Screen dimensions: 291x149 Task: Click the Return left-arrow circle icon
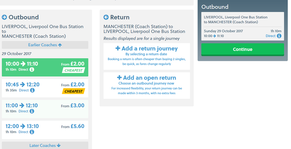pyautogui.click(x=106, y=17)
